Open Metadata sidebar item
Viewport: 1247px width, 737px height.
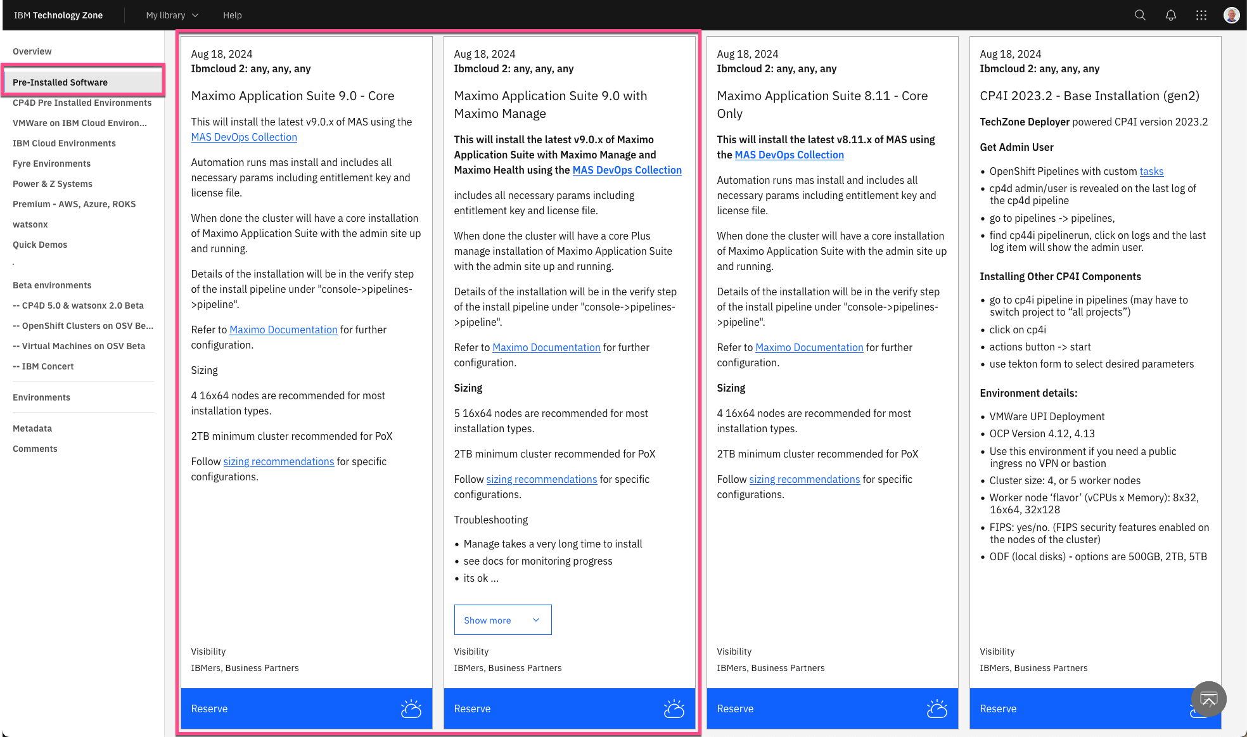tap(32, 428)
